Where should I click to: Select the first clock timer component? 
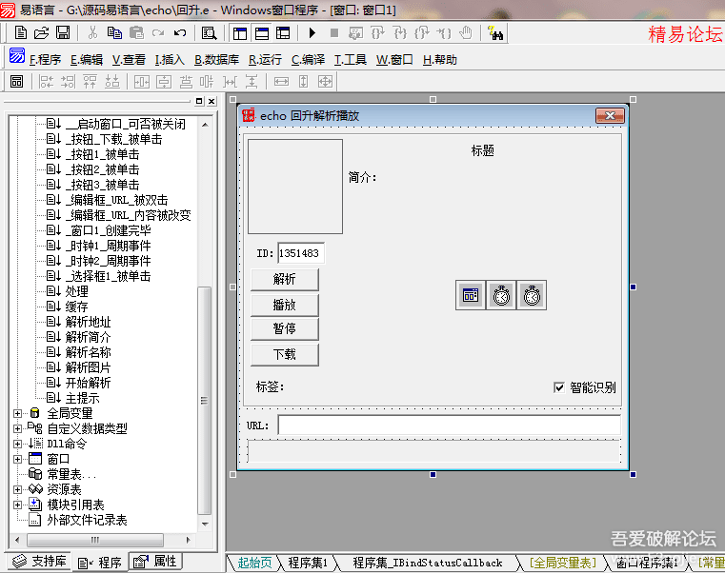[x=501, y=295]
